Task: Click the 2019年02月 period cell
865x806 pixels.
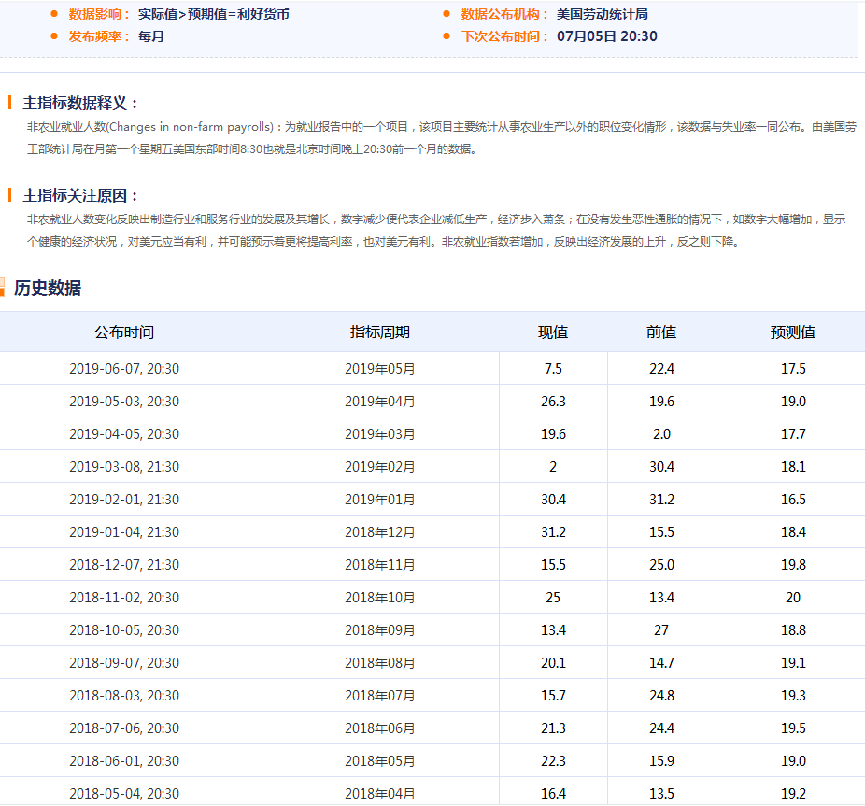Action: tap(379, 467)
